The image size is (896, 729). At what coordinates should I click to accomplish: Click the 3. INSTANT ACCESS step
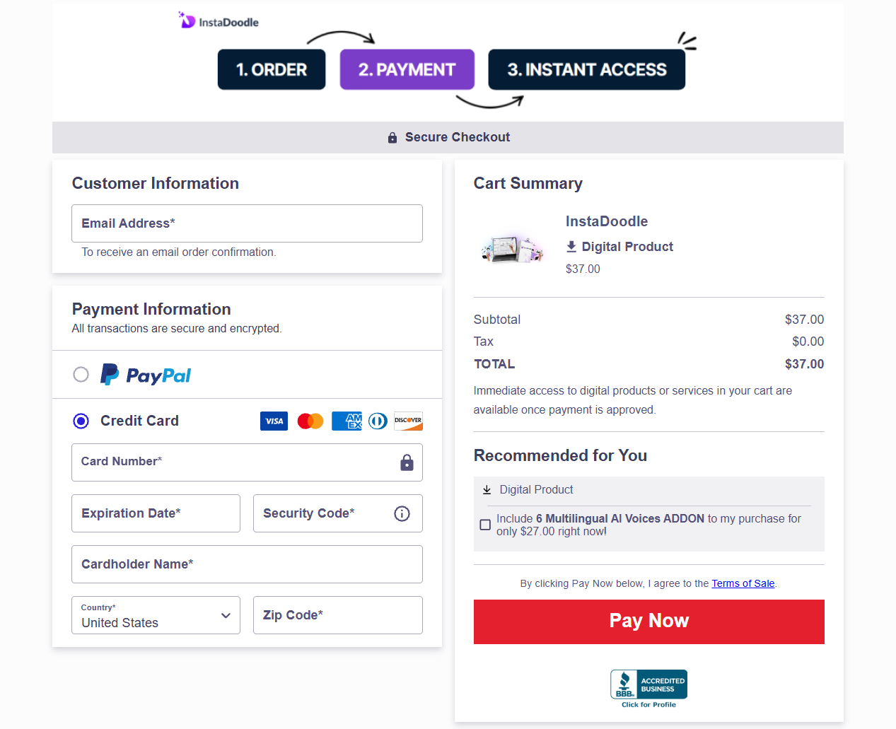[x=587, y=69]
